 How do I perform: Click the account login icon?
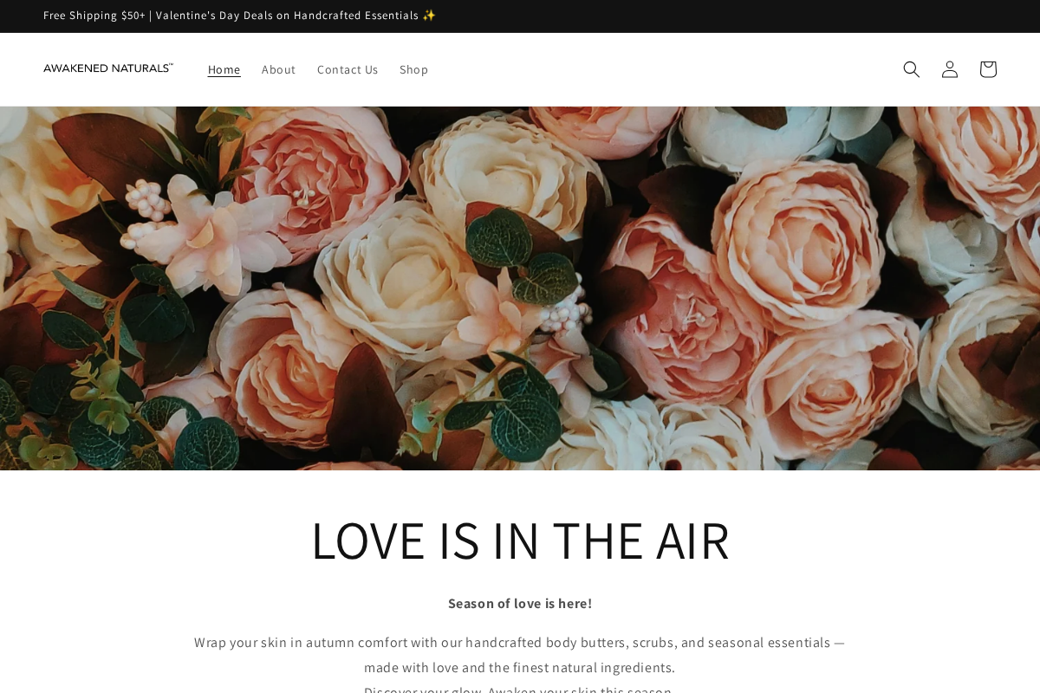(949, 69)
